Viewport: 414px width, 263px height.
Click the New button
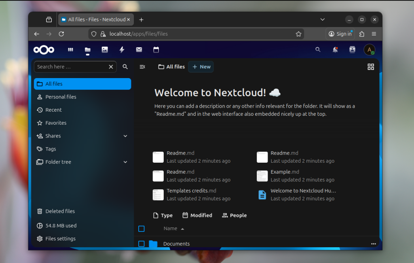coord(201,67)
